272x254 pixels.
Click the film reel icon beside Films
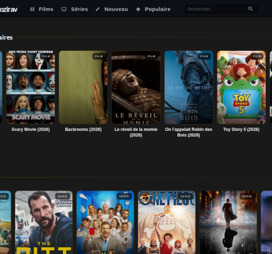[32, 9]
